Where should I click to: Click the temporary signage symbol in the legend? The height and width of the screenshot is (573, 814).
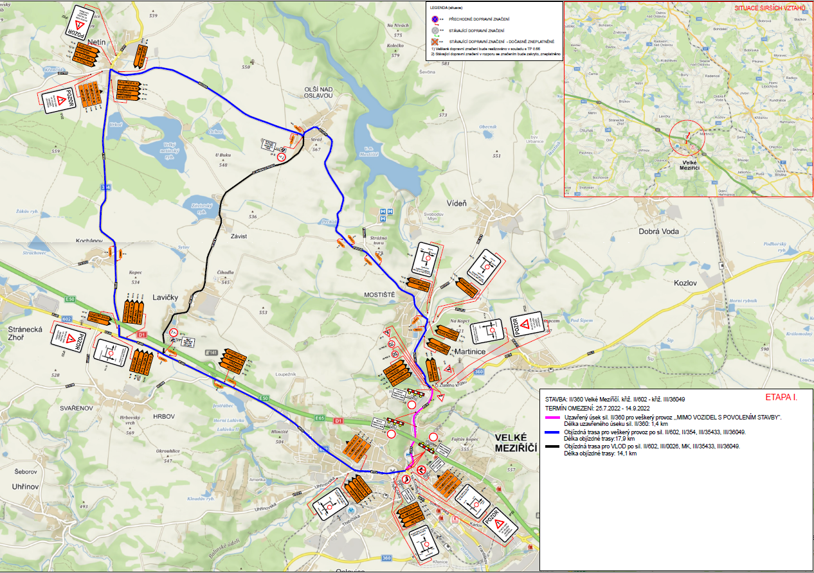[x=436, y=20]
